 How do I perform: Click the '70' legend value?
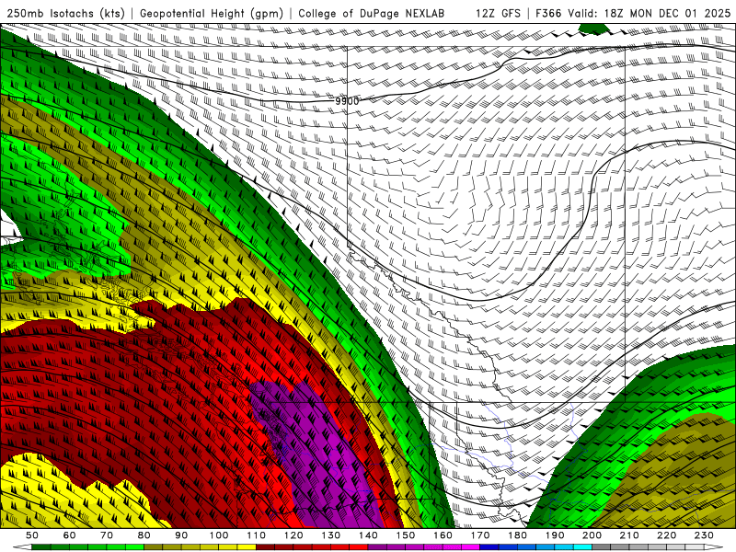[107, 535]
